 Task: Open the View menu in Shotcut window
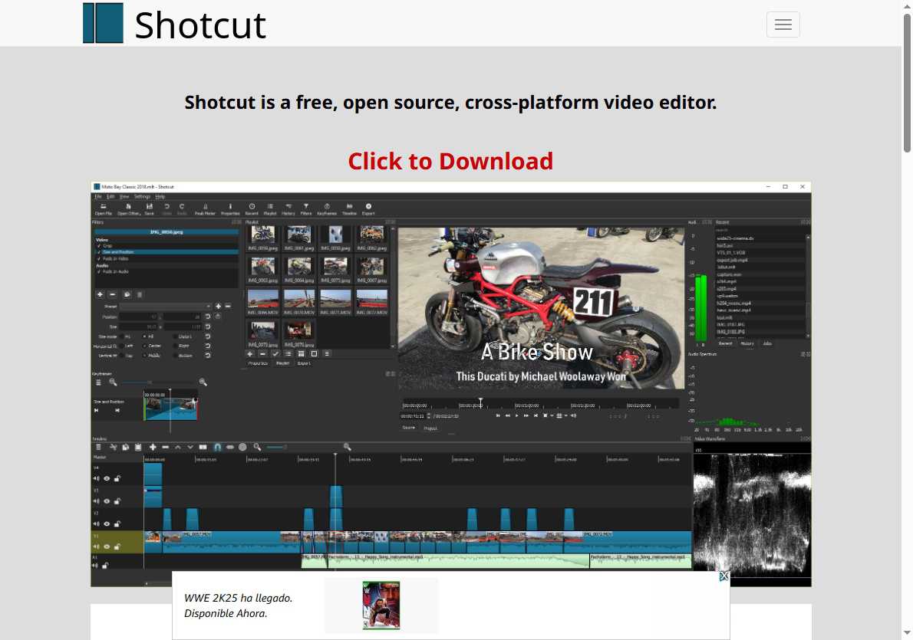tap(124, 197)
